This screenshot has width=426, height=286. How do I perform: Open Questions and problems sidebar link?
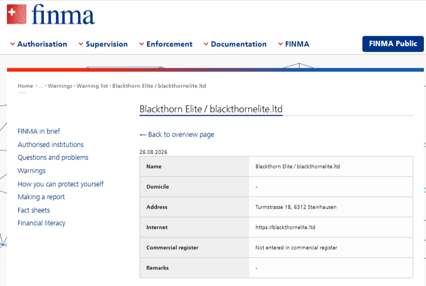[53, 157]
